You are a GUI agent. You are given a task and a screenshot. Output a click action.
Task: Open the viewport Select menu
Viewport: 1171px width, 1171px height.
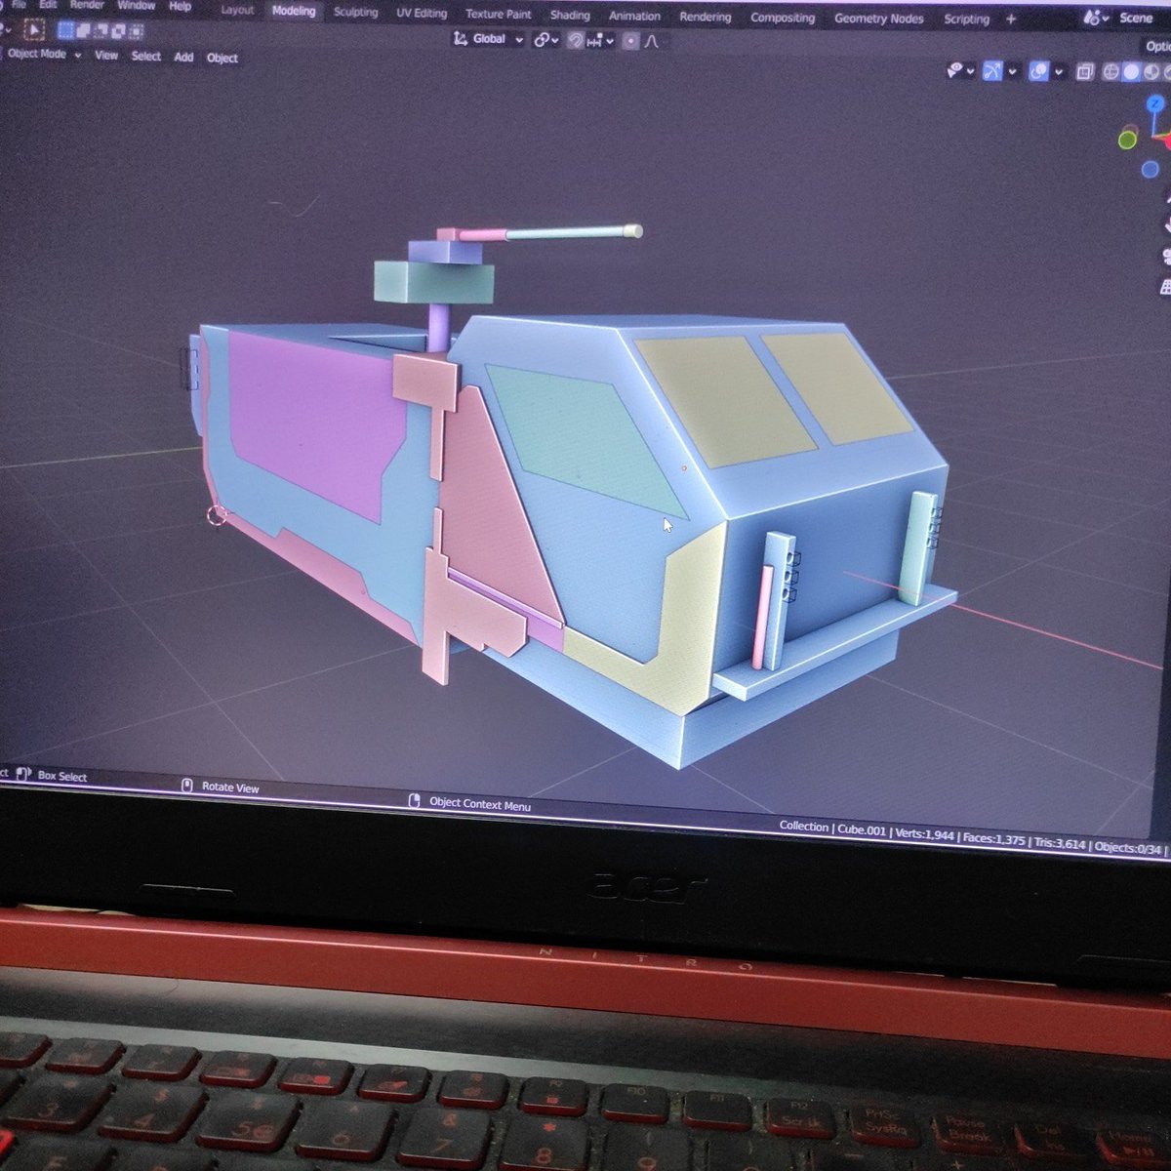coord(146,56)
